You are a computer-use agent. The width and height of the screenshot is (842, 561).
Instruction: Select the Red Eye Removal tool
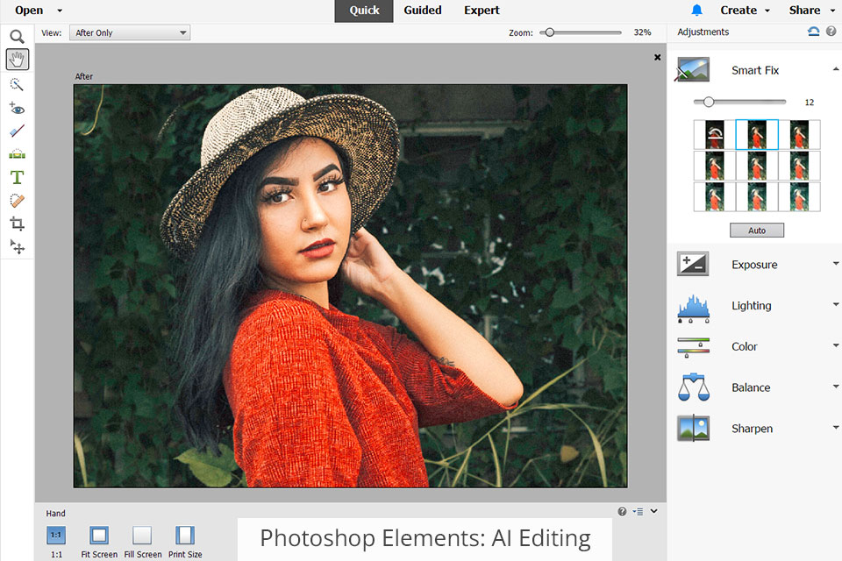click(x=18, y=109)
